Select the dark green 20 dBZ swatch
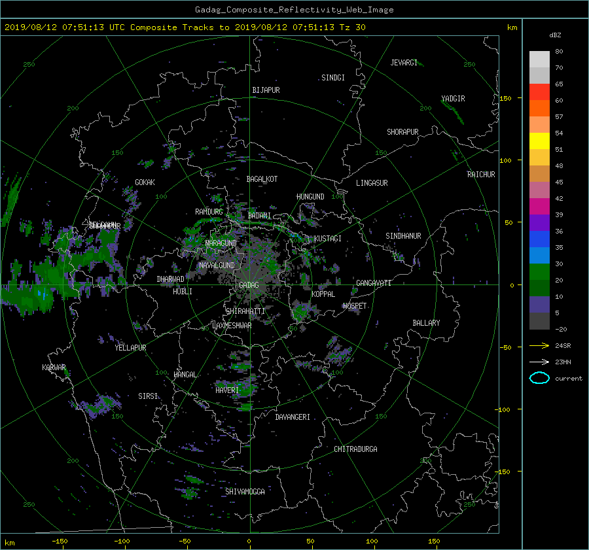Screen dimensions: 589x550 [539, 288]
